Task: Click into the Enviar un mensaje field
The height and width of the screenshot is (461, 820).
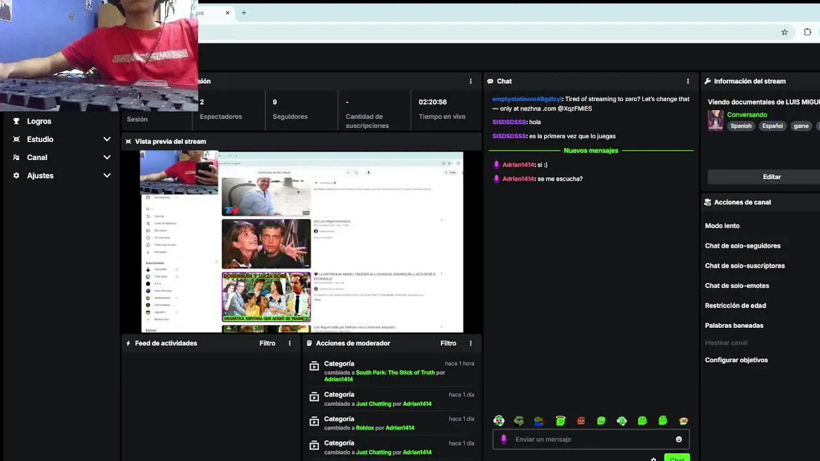Action: (x=591, y=439)
